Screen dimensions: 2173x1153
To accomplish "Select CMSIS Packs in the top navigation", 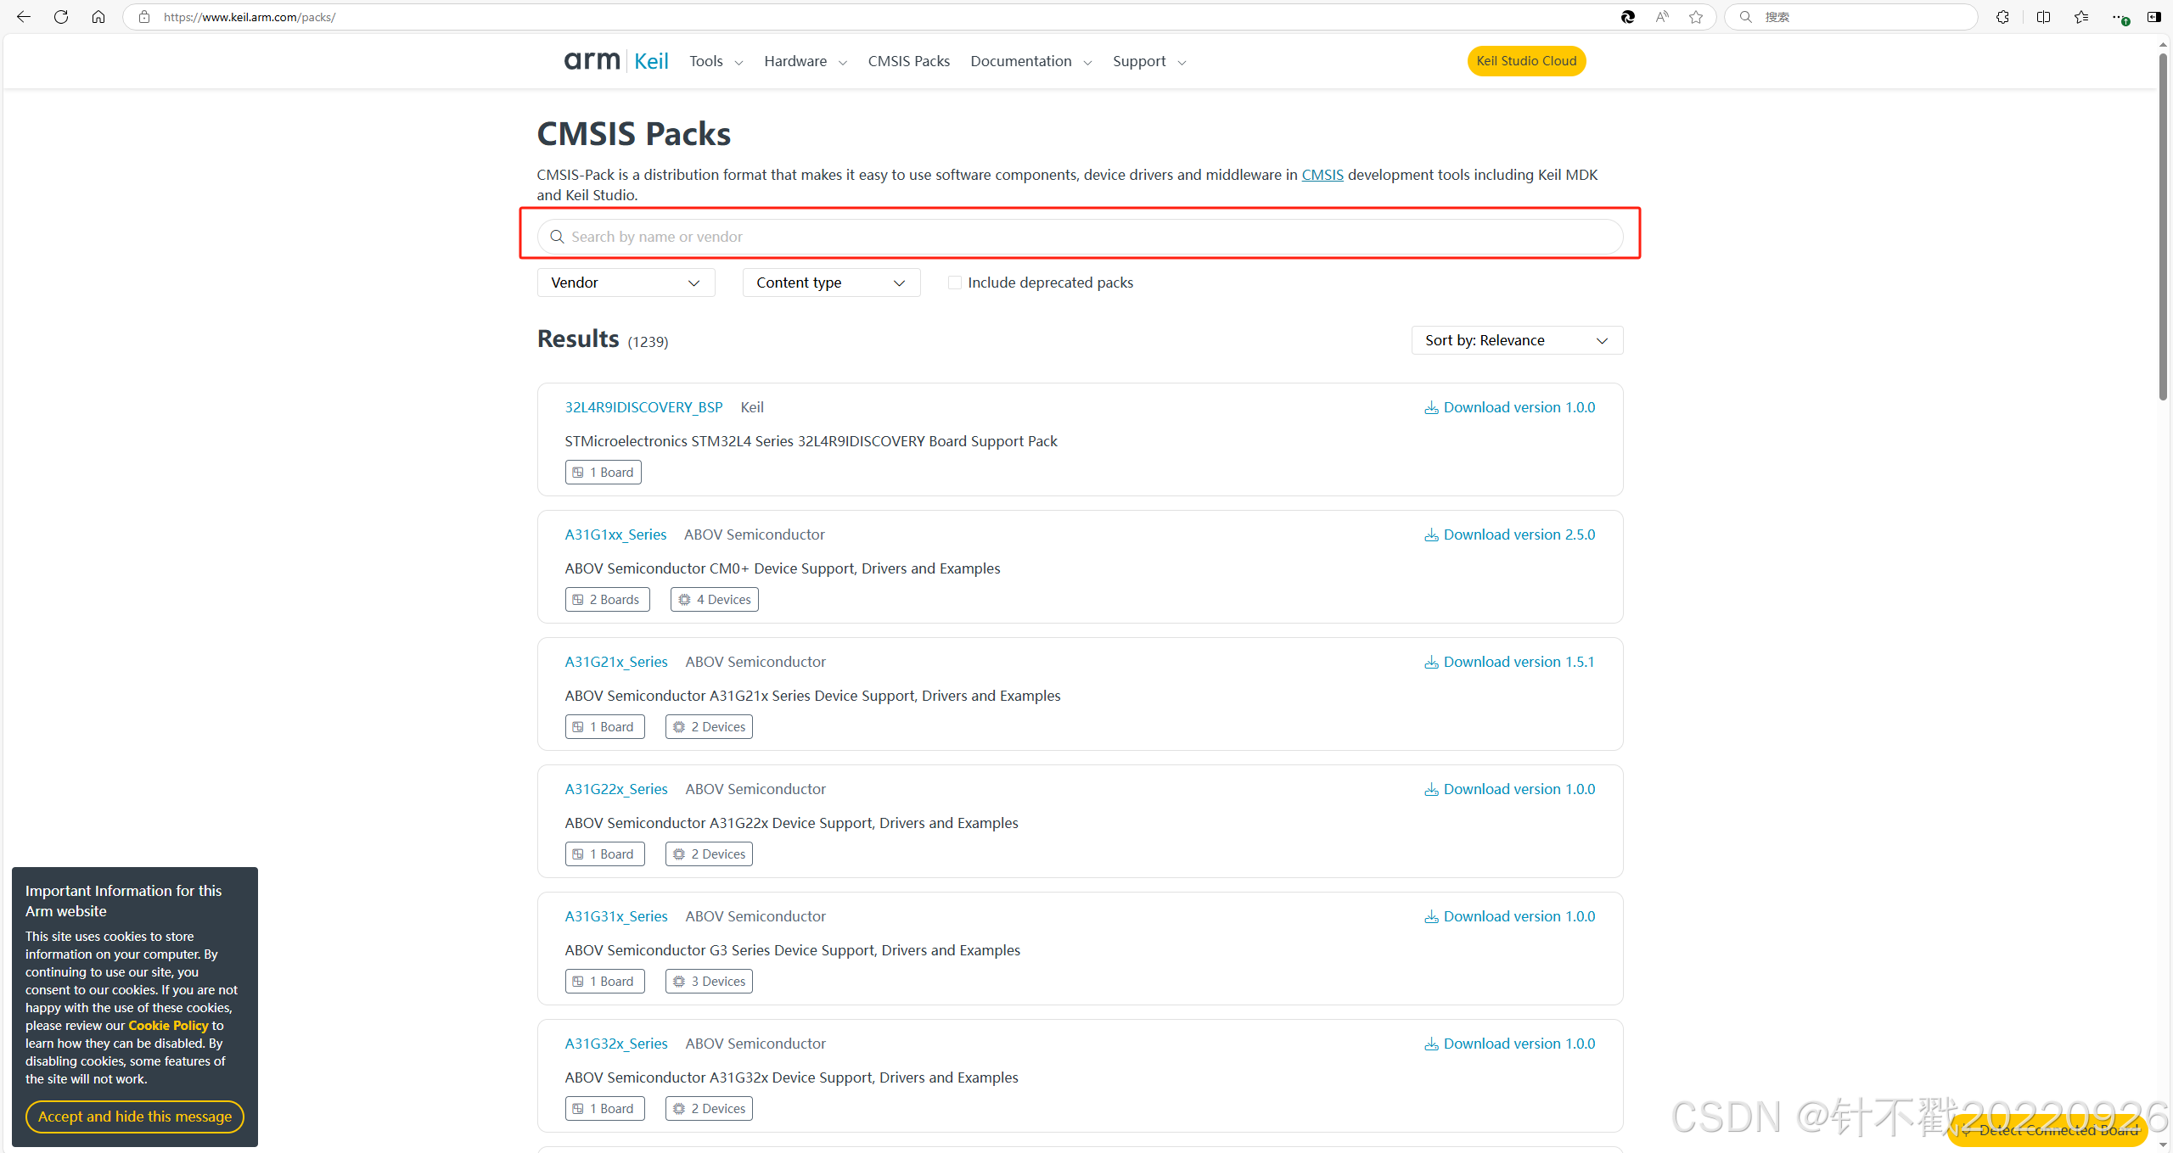I will [908, 61].
